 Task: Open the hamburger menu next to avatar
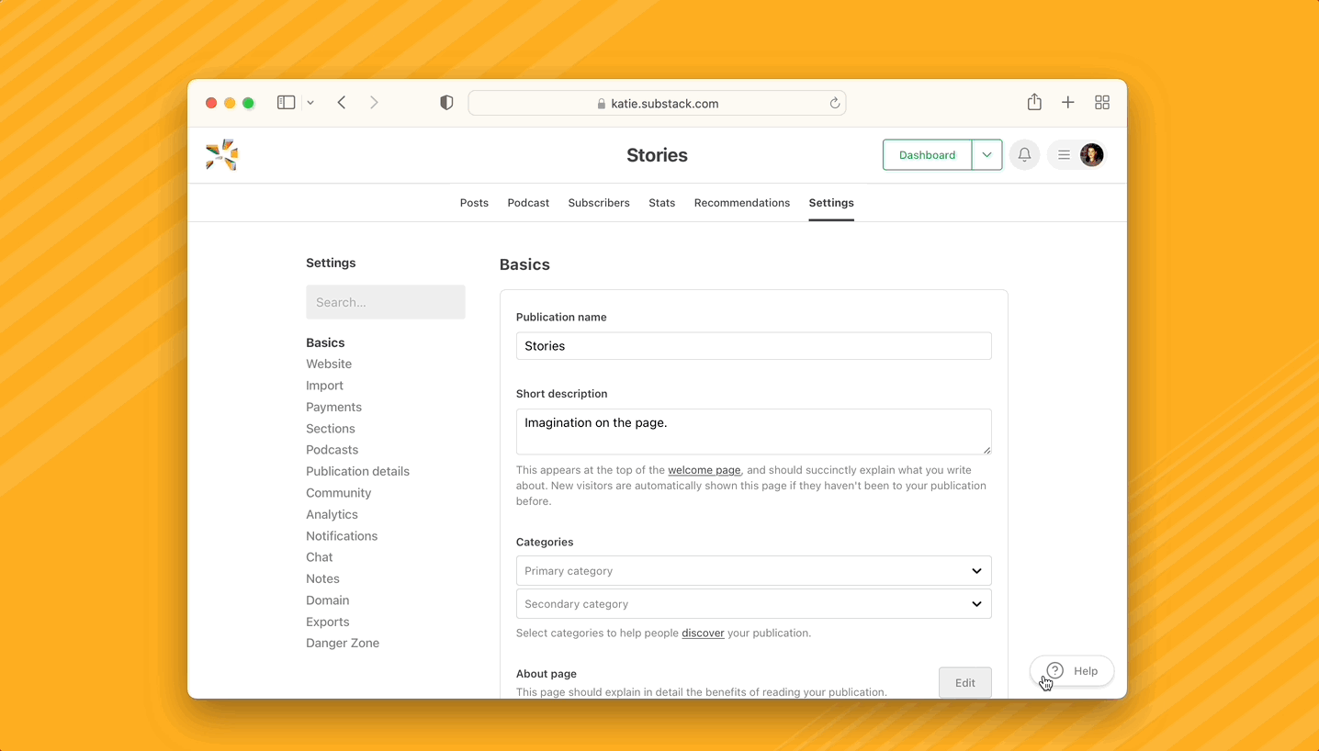(x=1064, y=154)
